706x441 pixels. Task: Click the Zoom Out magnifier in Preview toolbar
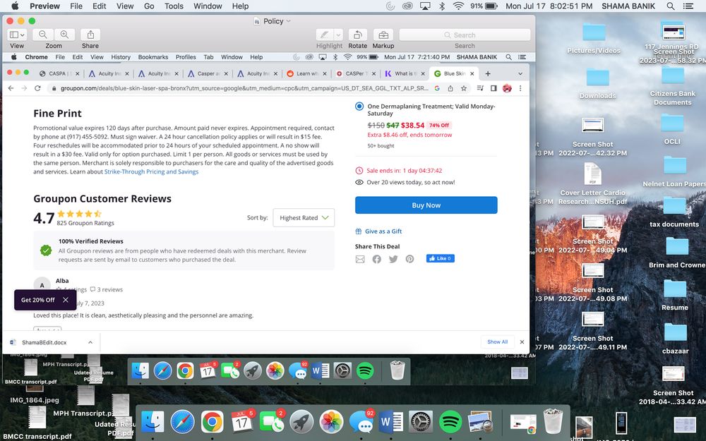[43, 35]
